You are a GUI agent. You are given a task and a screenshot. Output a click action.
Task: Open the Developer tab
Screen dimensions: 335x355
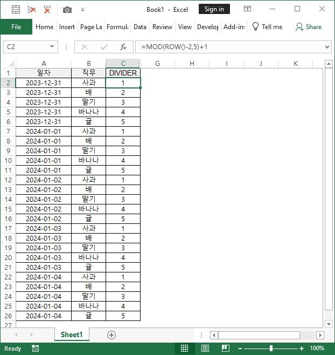coord(208,27)
